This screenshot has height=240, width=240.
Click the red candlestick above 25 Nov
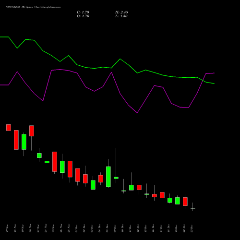(x=55, y=162)
